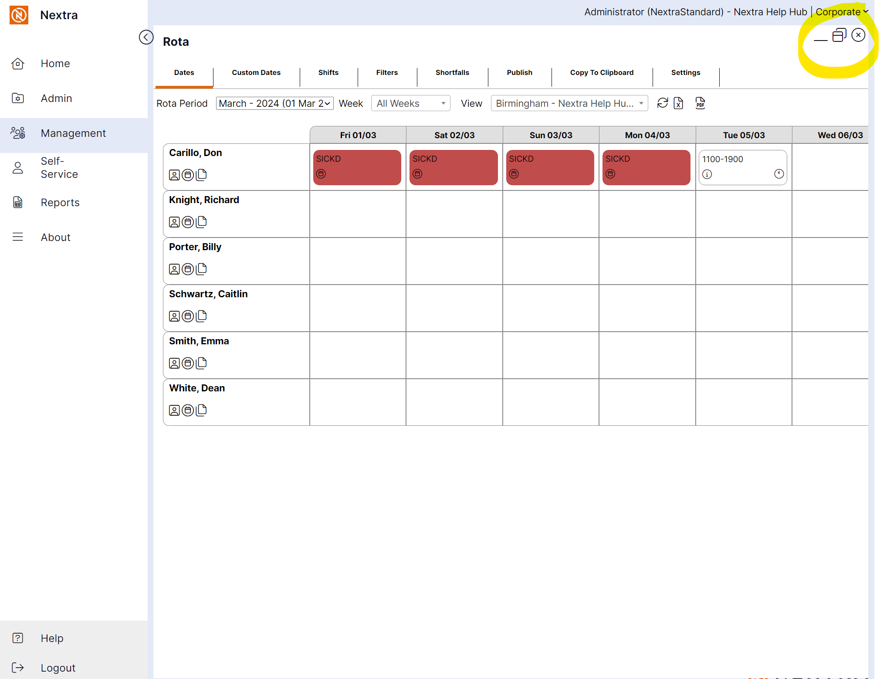The width and height of the screenshot is (880, 679).
Task: Open the View location dropdown
Action: (569, 103)
